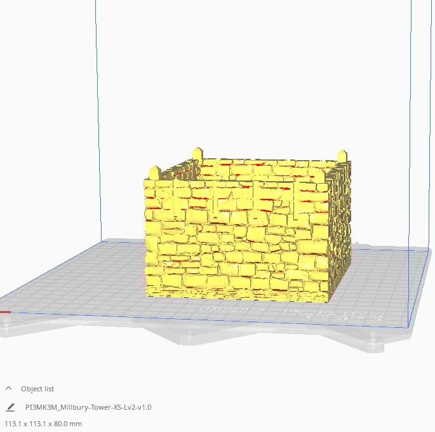Viewport: 435px width, 432px height.
Task: Collapse the Object list chevron
Action: pos(9,388)
